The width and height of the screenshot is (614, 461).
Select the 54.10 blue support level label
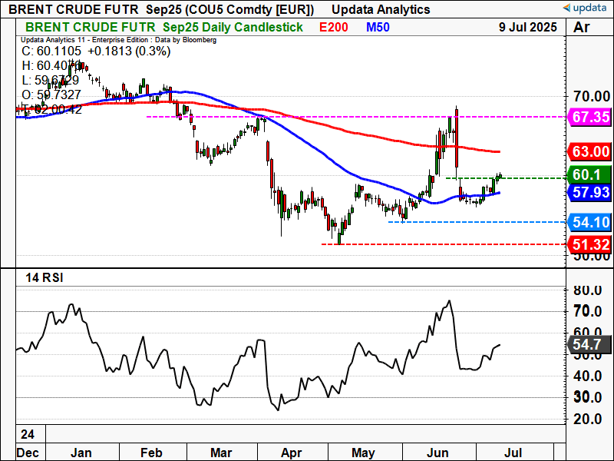click(589, 222)
